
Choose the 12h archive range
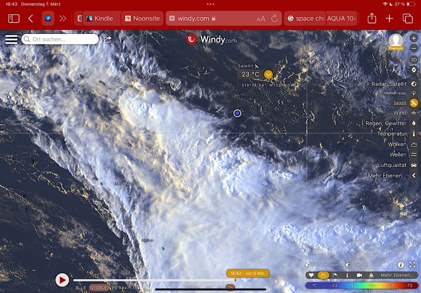tap(209, 288)
